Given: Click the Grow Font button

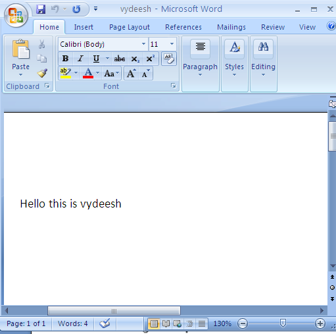Looking at the screenshot, I should tap(132, 73).
